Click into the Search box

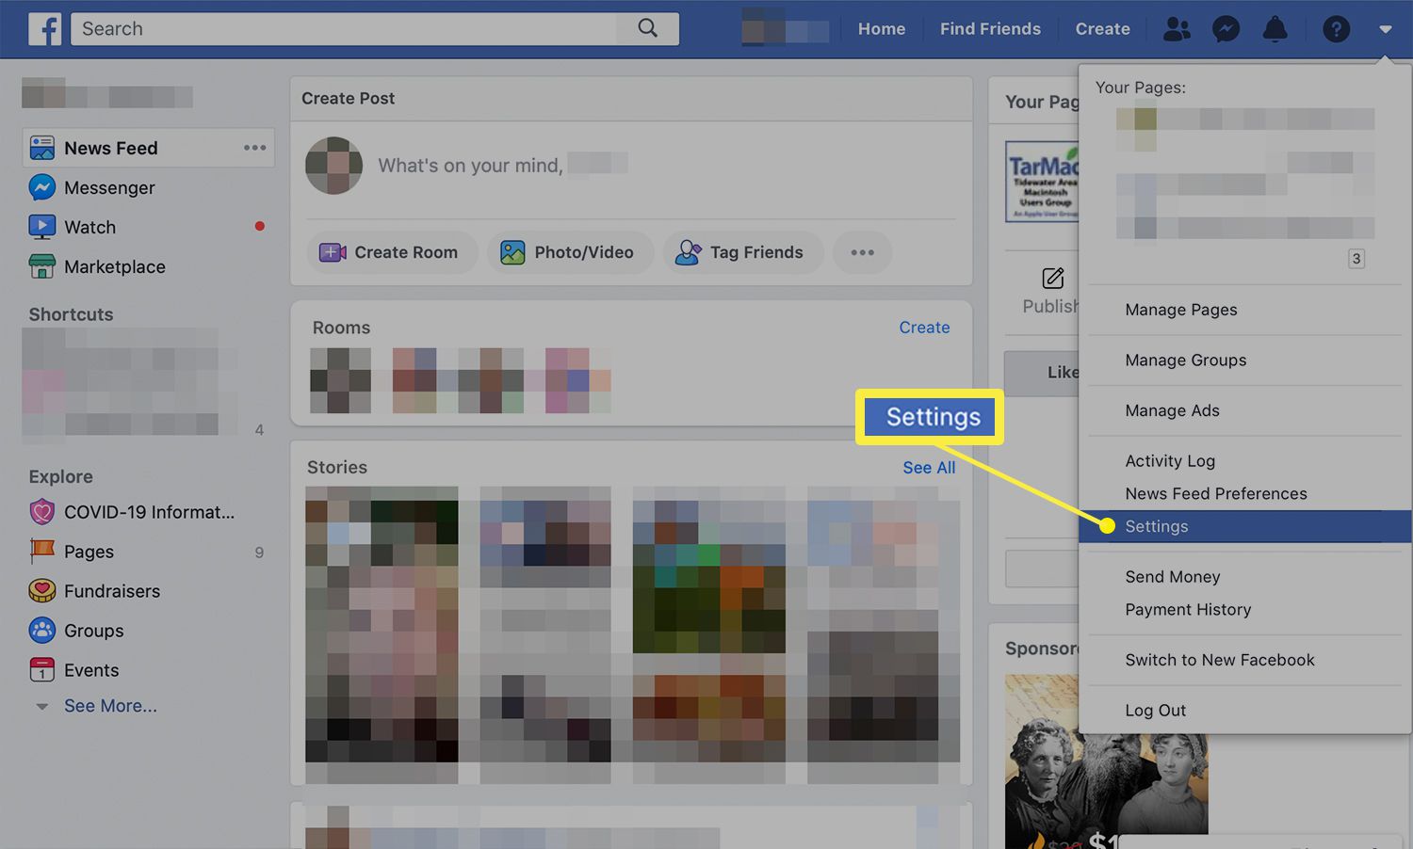[x=344, y=28]
